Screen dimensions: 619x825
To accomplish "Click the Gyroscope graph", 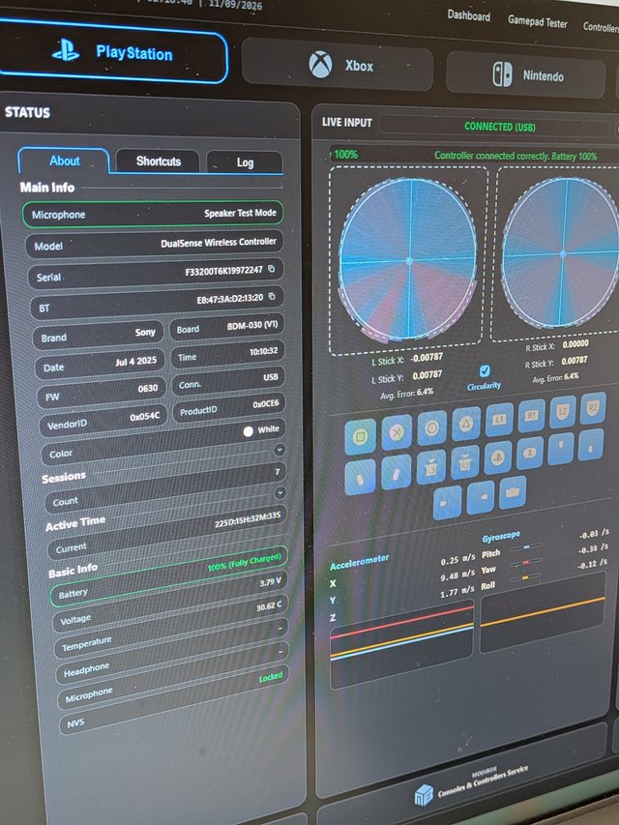I will 543,611.
